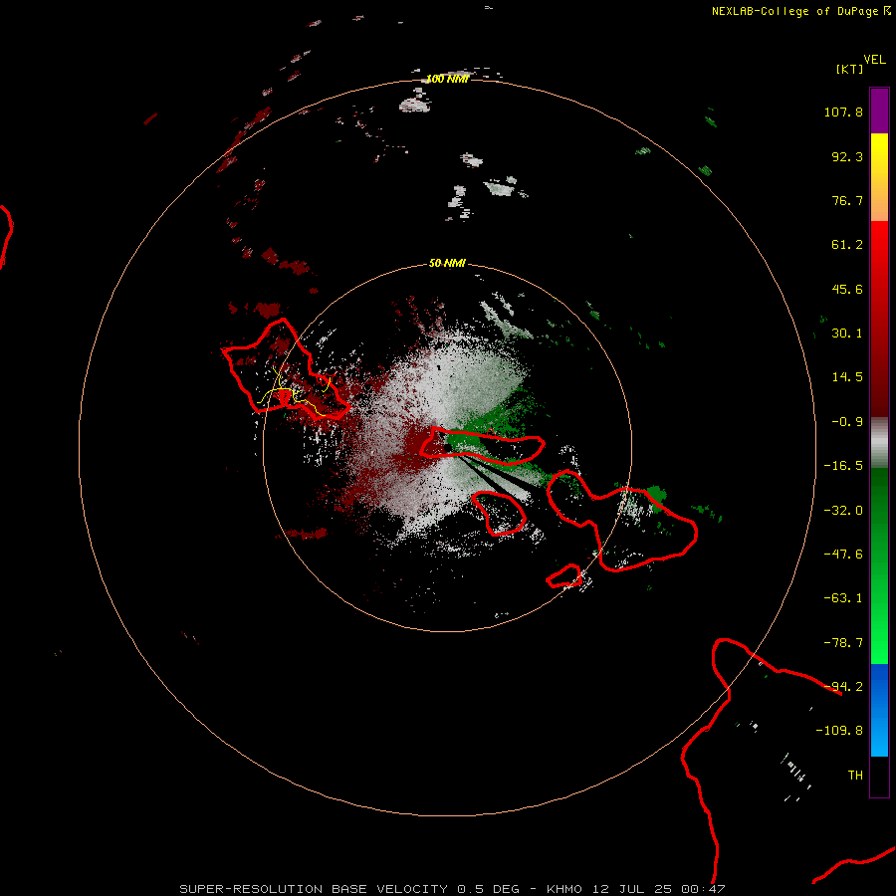Screen dimensions: 896x896
Task: Click the 100 NMI range ring label
Action: [447, 79]
